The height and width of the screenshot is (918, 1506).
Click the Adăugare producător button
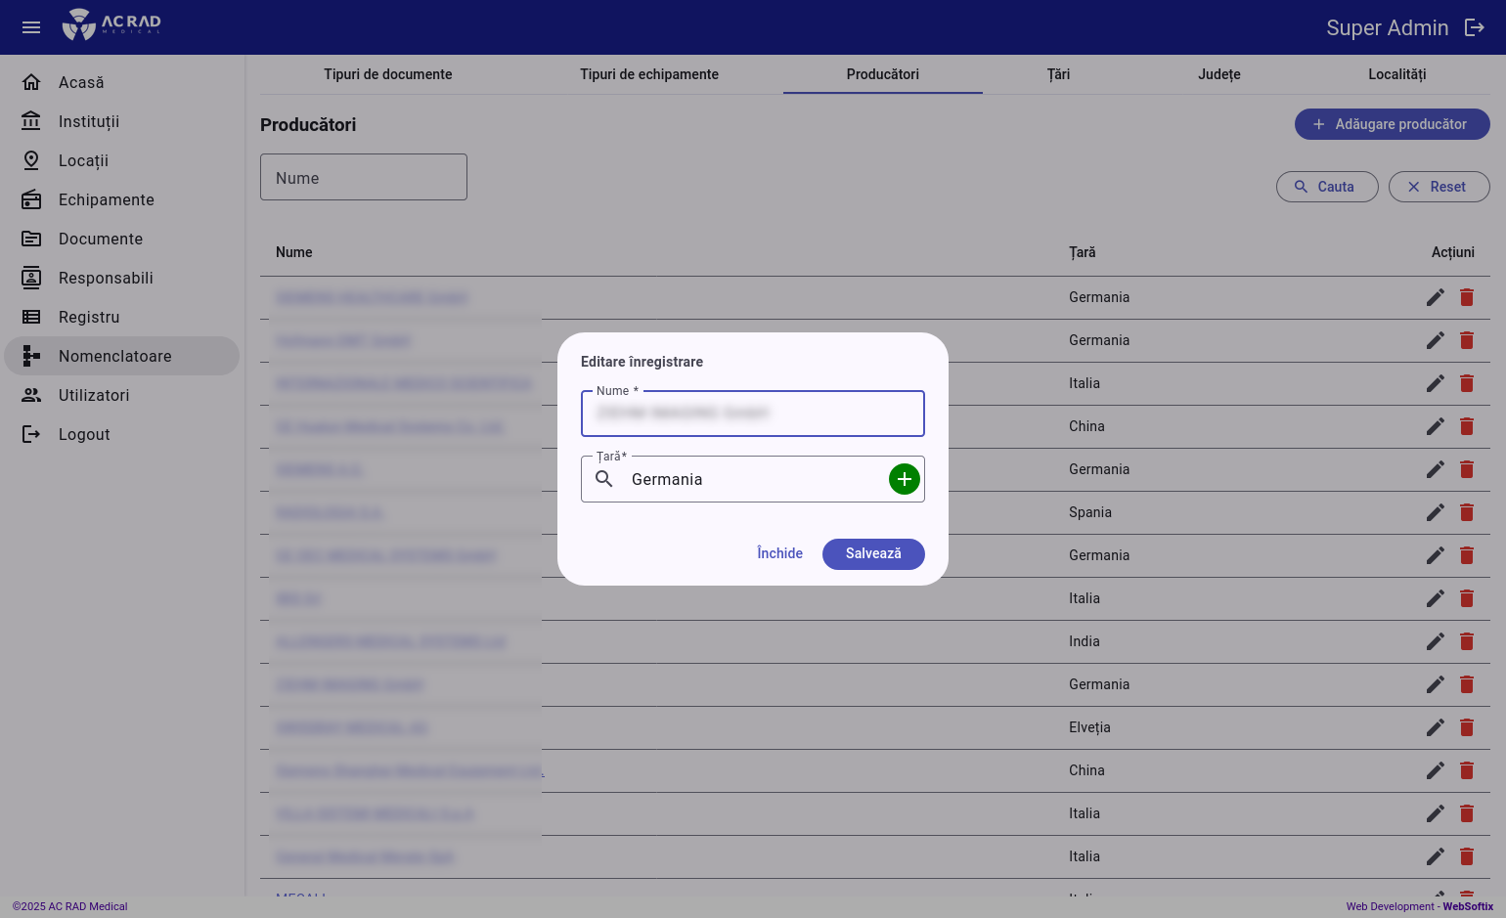[x=1392, y=124]
